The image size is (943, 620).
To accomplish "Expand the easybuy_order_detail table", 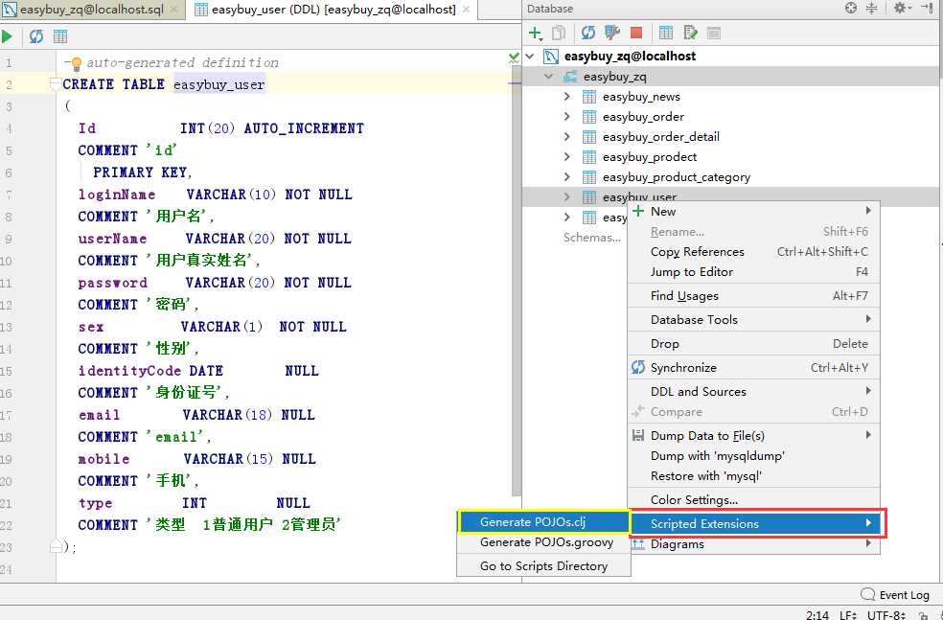I will pyautogui.click(x=566, y=137).
